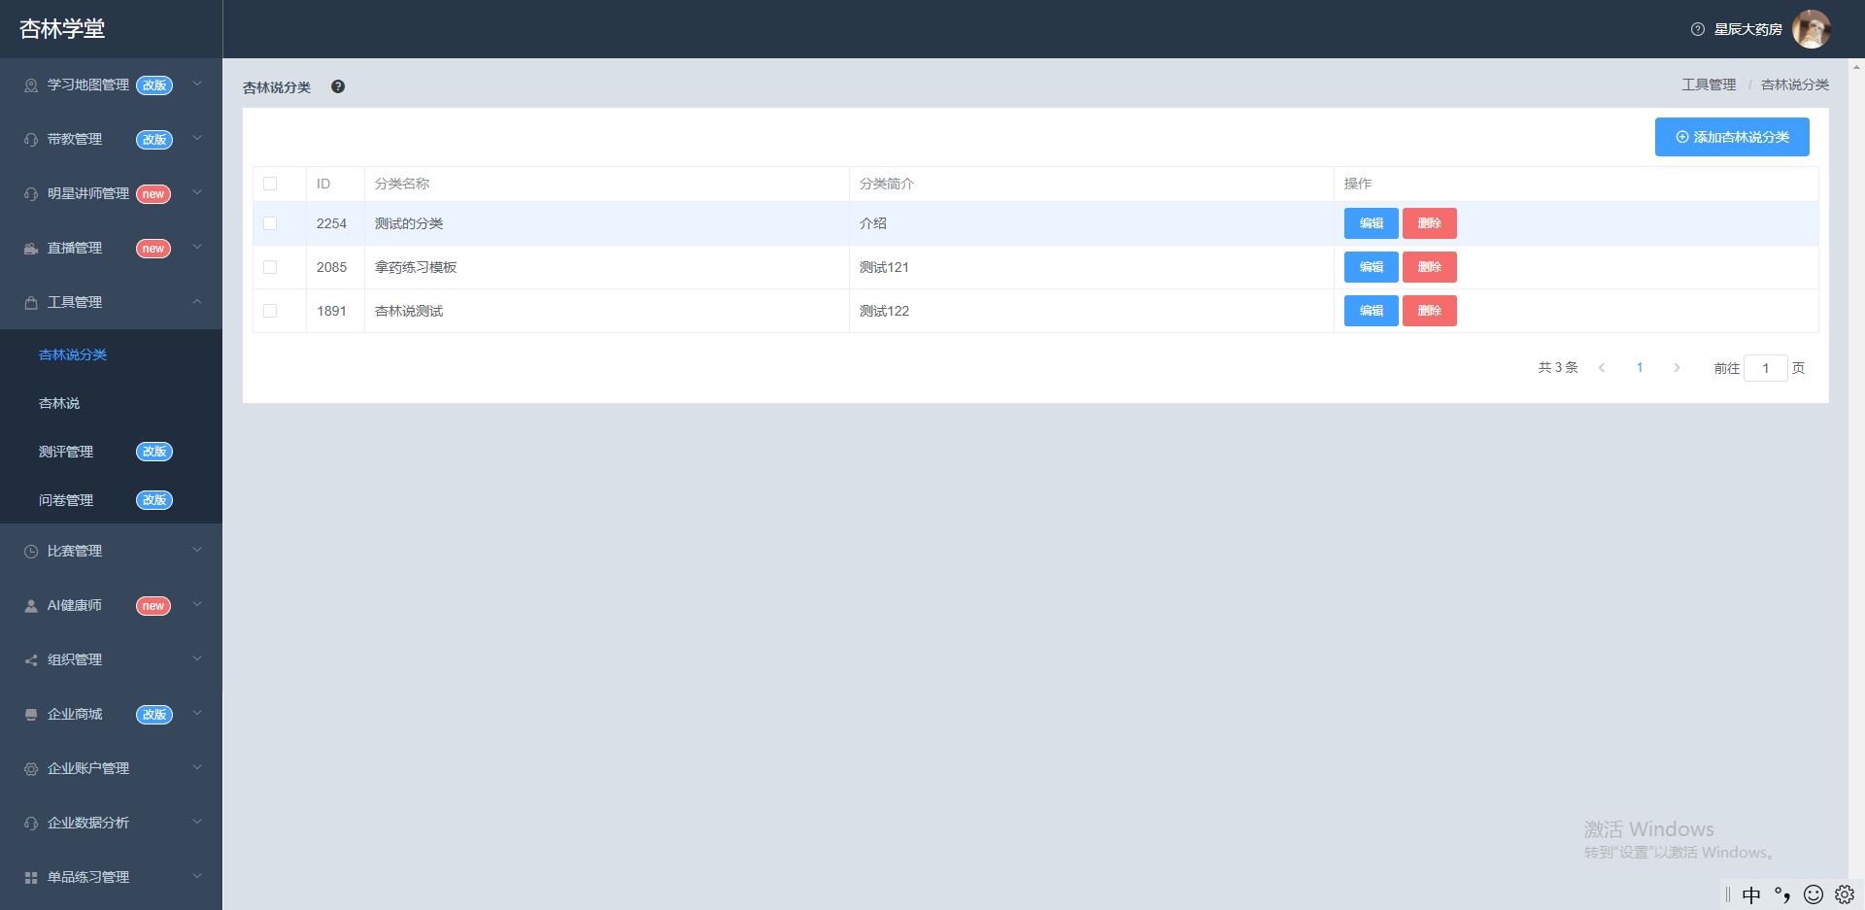Image resolution: width=1865 pixels, height=910 pixels.
Task: Click the 直播管理 camera icon
Action: 31,249
